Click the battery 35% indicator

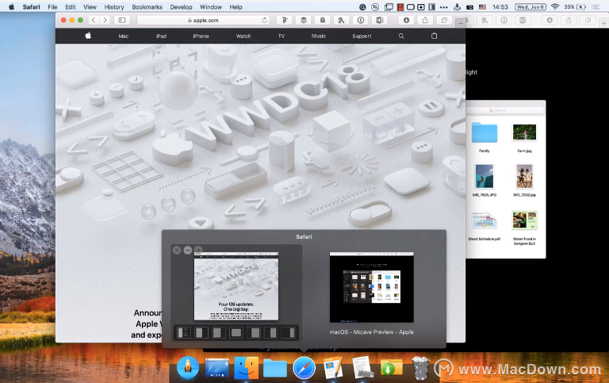tap(575, 6)
